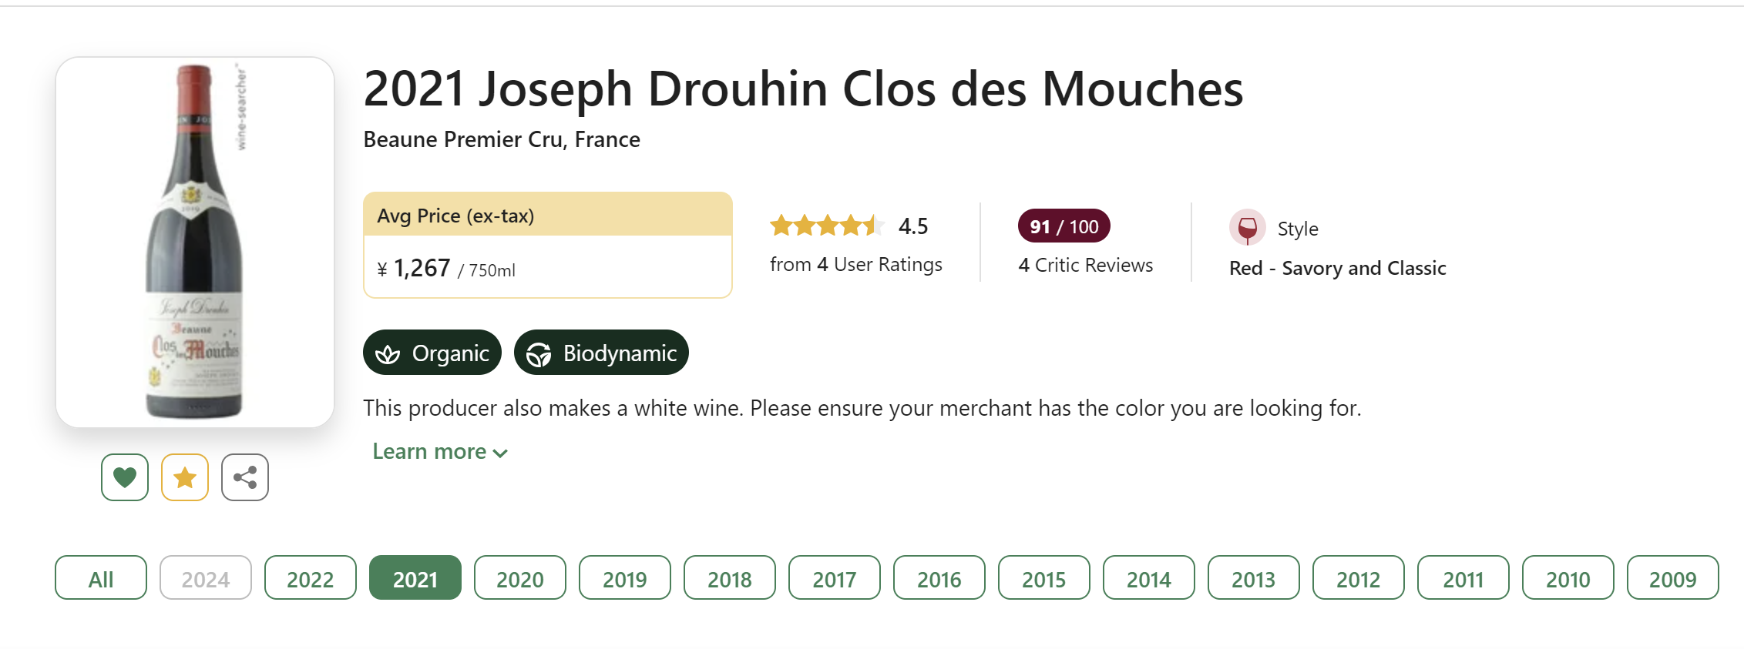Click the Organic leaf badge
Image resolution: width=1744 pixels, height=649 pixels.
click(432, 353)
